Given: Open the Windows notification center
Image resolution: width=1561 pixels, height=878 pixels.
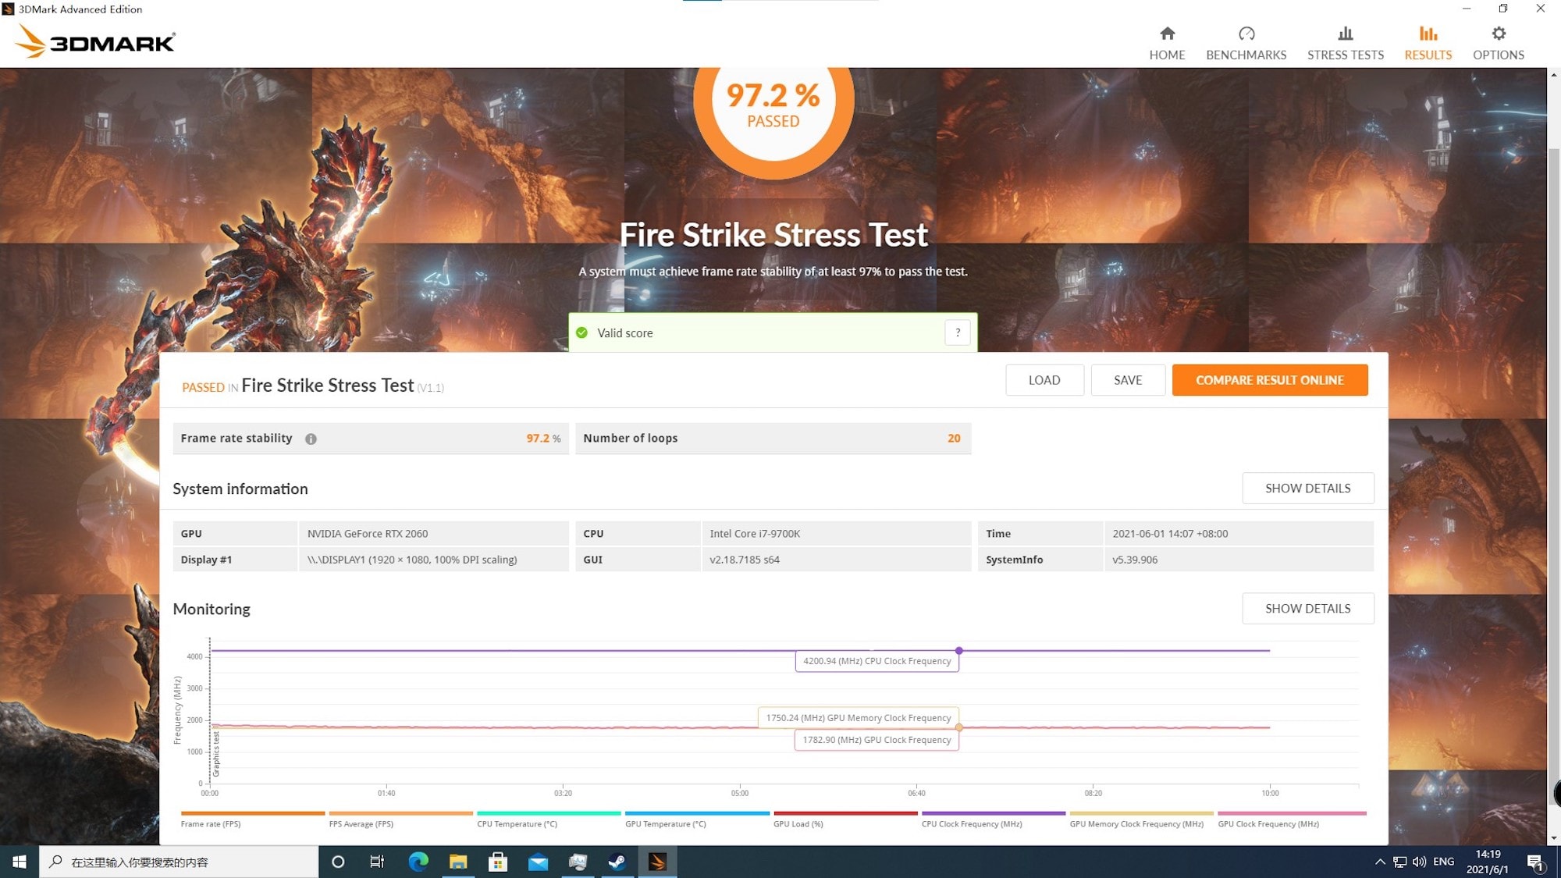Looking at the screenshot, I should 1535,862.
